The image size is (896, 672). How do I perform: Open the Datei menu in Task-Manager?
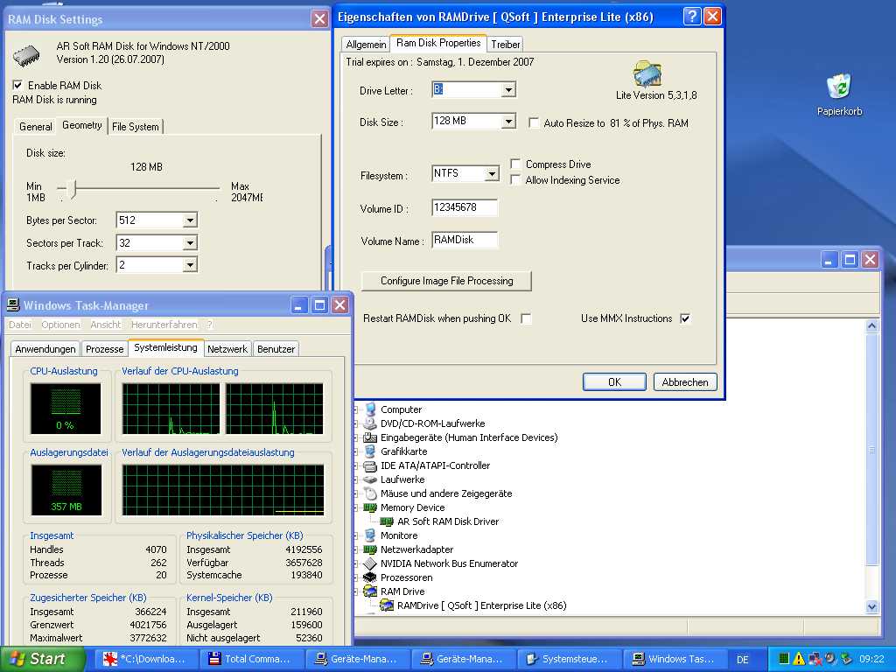coord(20,325)
